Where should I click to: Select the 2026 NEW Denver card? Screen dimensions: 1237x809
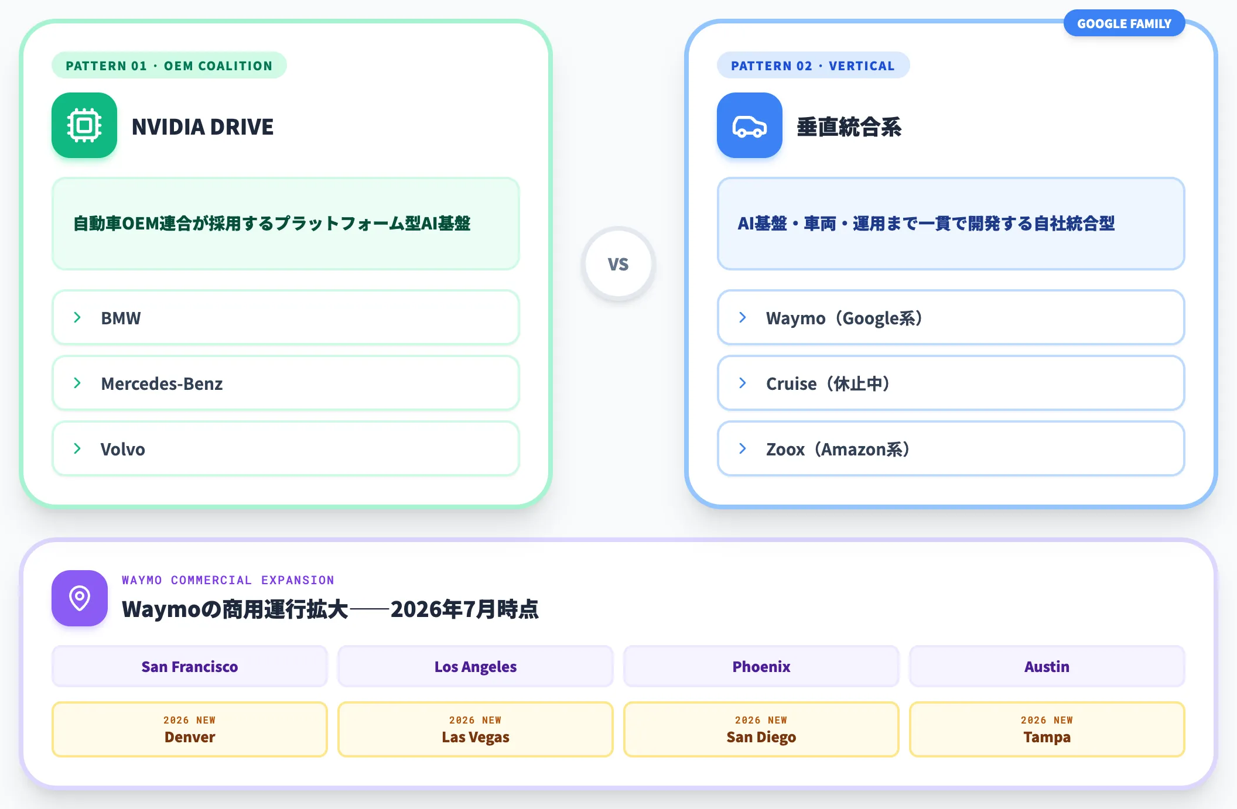[190, 729]
